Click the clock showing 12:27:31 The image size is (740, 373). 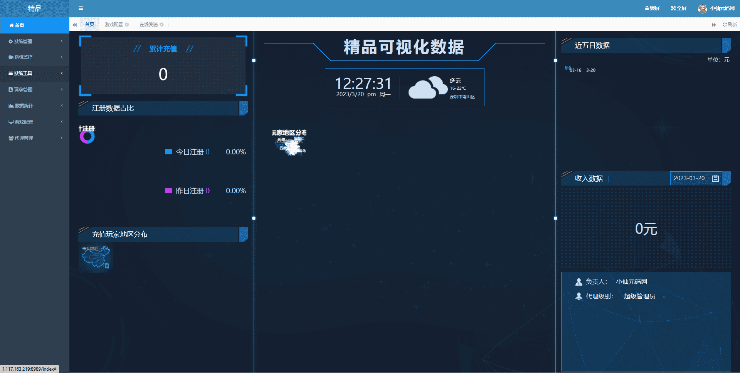click(363, 84)
